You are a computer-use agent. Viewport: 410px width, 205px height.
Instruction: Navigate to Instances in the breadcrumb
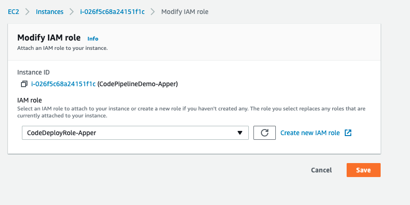tap(49, 12)
